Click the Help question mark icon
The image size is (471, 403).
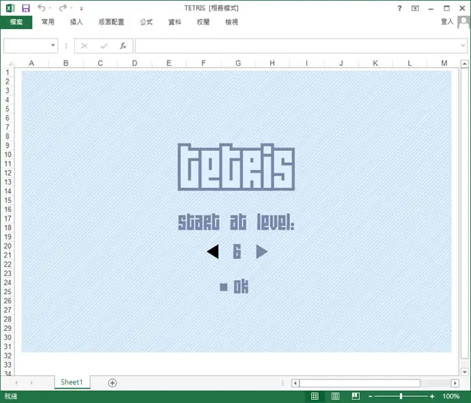coord(399,8)
